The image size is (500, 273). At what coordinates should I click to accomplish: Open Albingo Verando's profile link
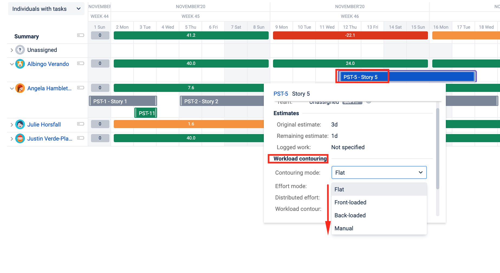(48, 64)
